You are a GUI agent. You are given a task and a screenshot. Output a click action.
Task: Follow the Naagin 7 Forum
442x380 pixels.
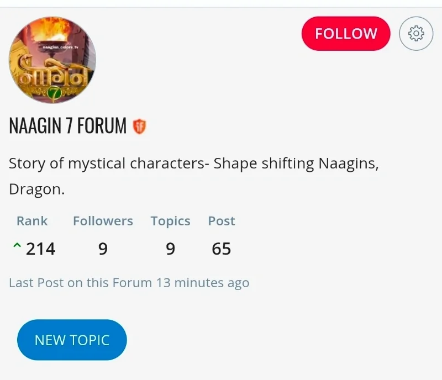point(346,34)
